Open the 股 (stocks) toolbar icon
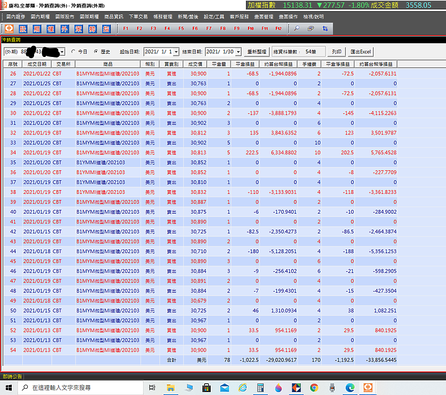 point(23,28)
